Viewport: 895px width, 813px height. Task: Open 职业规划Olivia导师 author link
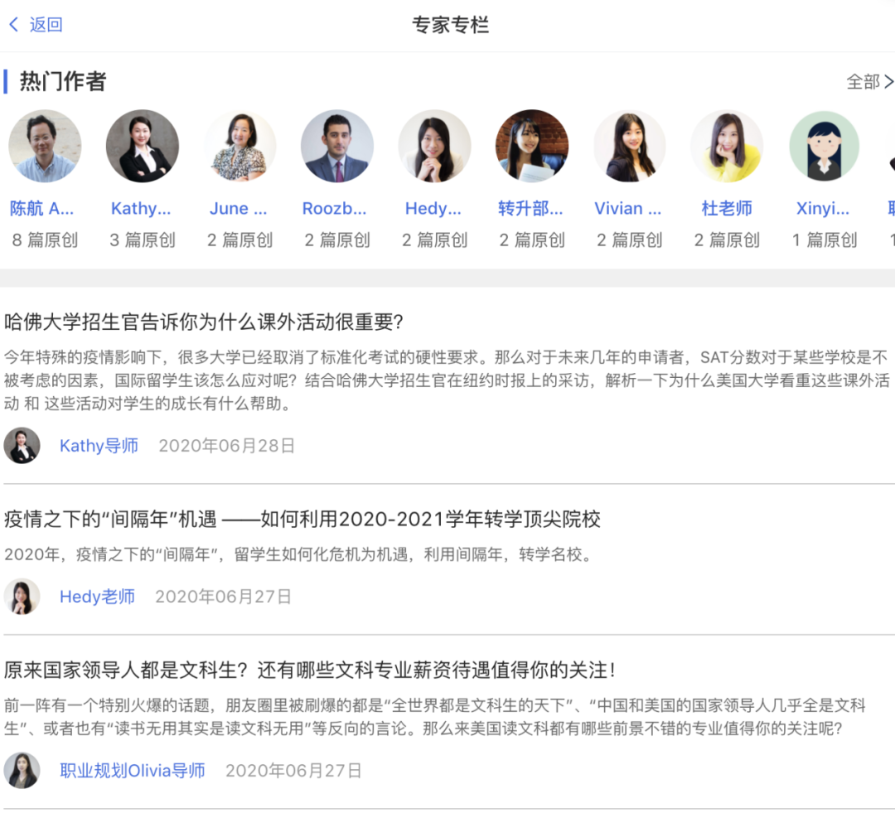pos(133,771)
